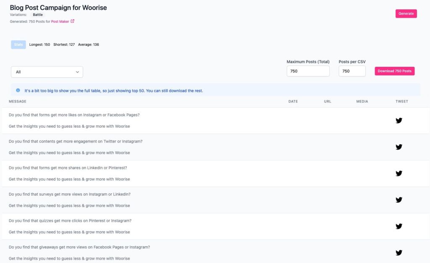Click the 'Blog Post Campaign for Woorise' title

click(58, 8)
